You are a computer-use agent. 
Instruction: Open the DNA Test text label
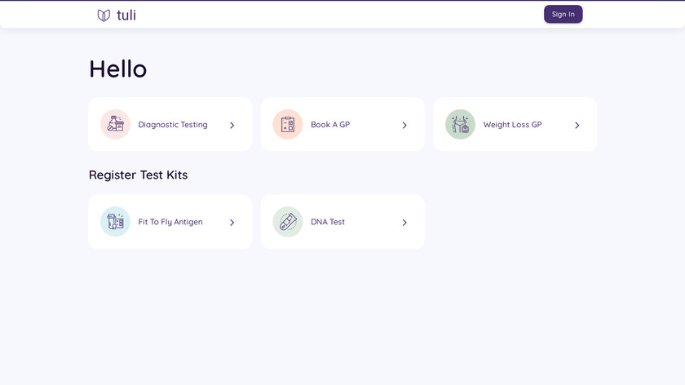(328, 222)
